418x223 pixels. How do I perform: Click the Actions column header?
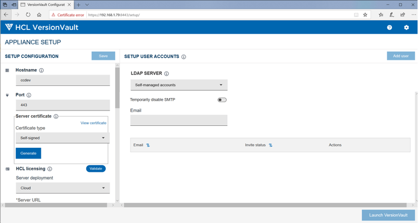coord(335,145)
